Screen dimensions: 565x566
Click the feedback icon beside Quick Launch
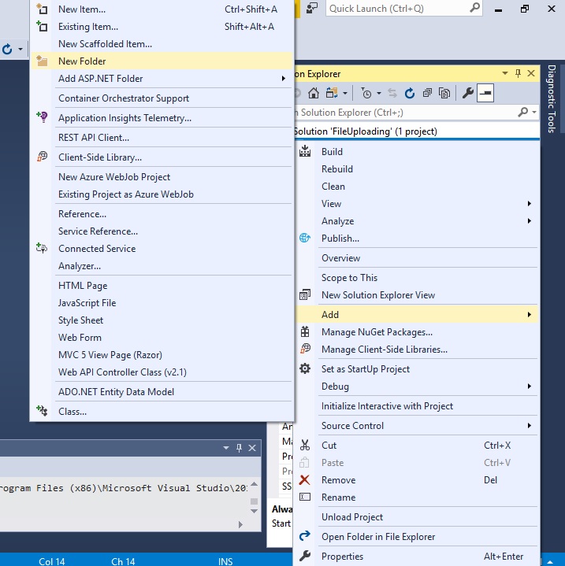(x=312, y=9)
